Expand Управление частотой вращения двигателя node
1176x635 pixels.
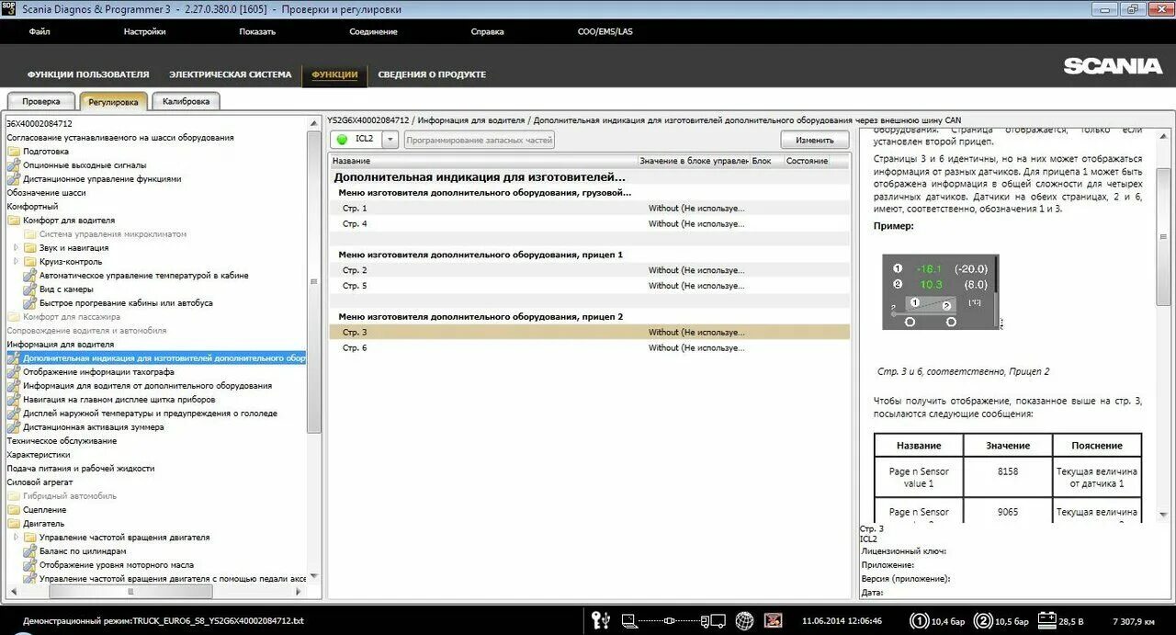click(16, 538)
